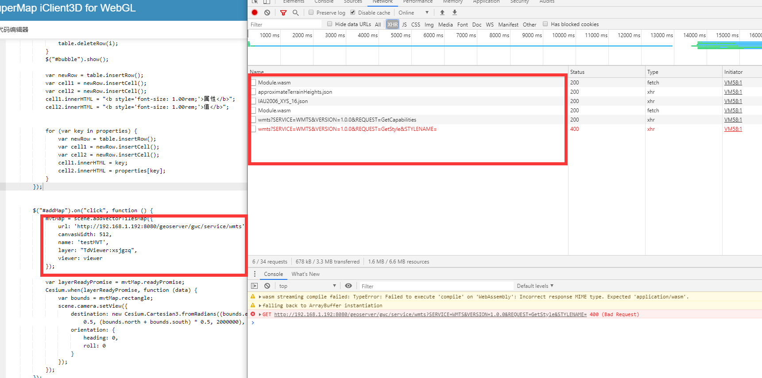Screen dimensions: 762x378
Task: Check the Has blocked cookies checkbox
Action: pyautogui.click(x=545, y=24)
